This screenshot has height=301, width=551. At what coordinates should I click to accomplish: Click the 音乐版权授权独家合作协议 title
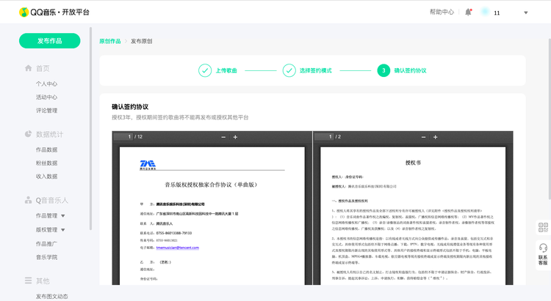[x=211, y=185]
